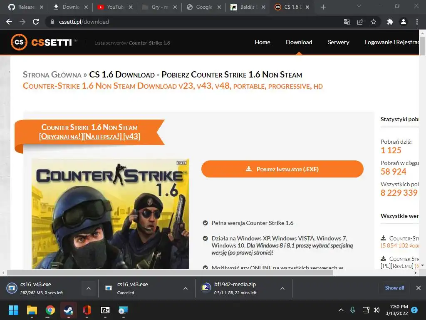Screen dimensions: 426x320
Task: Open a new tab with the plus button
Action: coord(323,7)
